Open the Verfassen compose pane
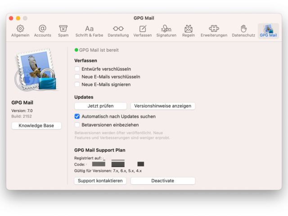The image size is (288, 216). tap(143, 31)
